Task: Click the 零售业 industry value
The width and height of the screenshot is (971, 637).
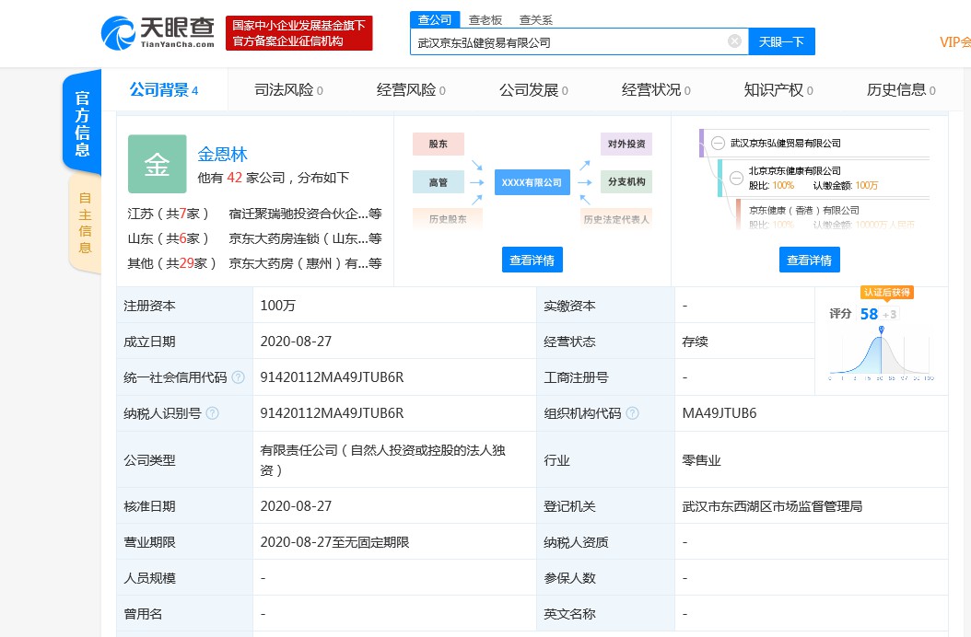Action: (x=702, y=460)
